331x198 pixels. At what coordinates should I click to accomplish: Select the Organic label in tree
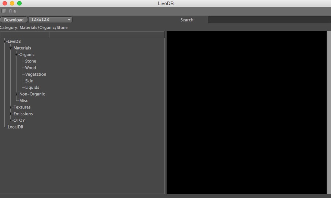27,54
